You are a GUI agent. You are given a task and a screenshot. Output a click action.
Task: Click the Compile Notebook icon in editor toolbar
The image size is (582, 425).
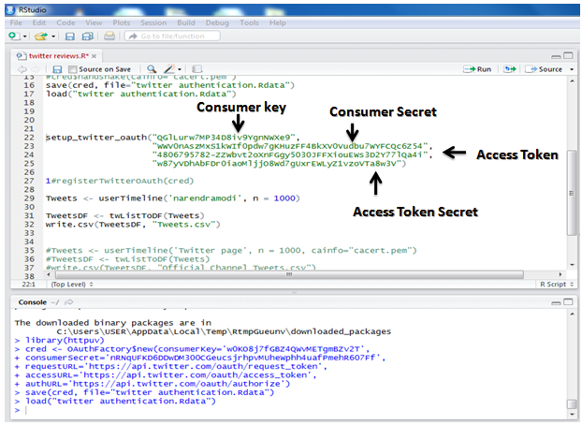click(197, 69)
